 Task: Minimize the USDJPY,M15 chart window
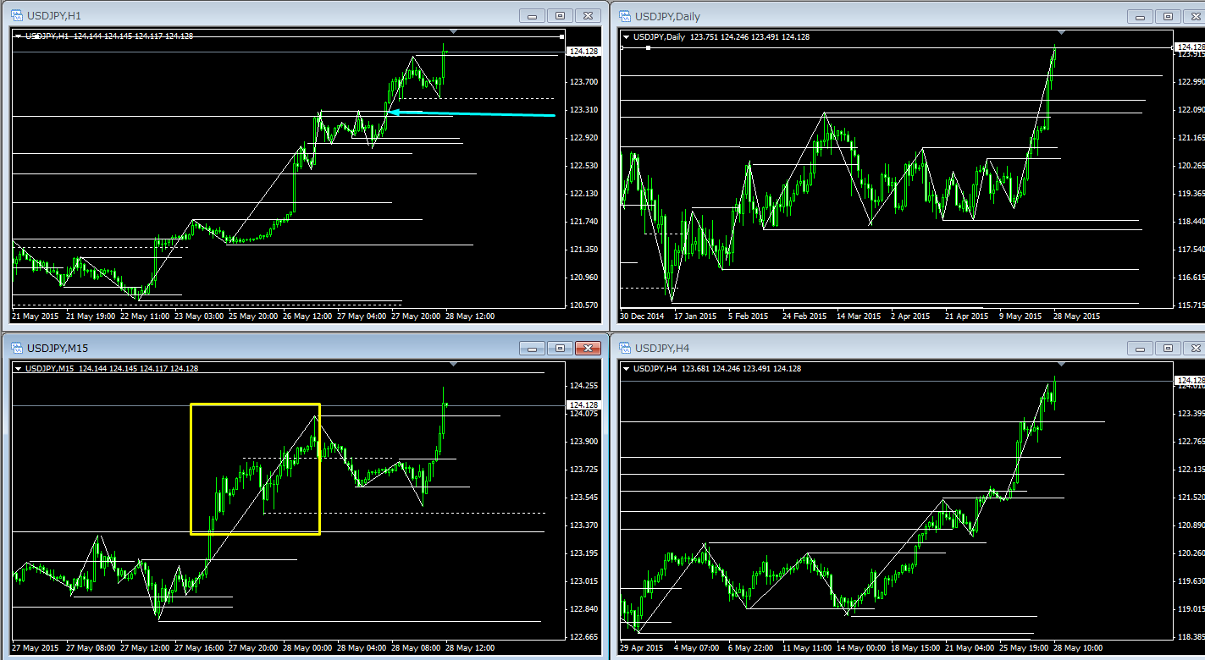click(532, 348)
